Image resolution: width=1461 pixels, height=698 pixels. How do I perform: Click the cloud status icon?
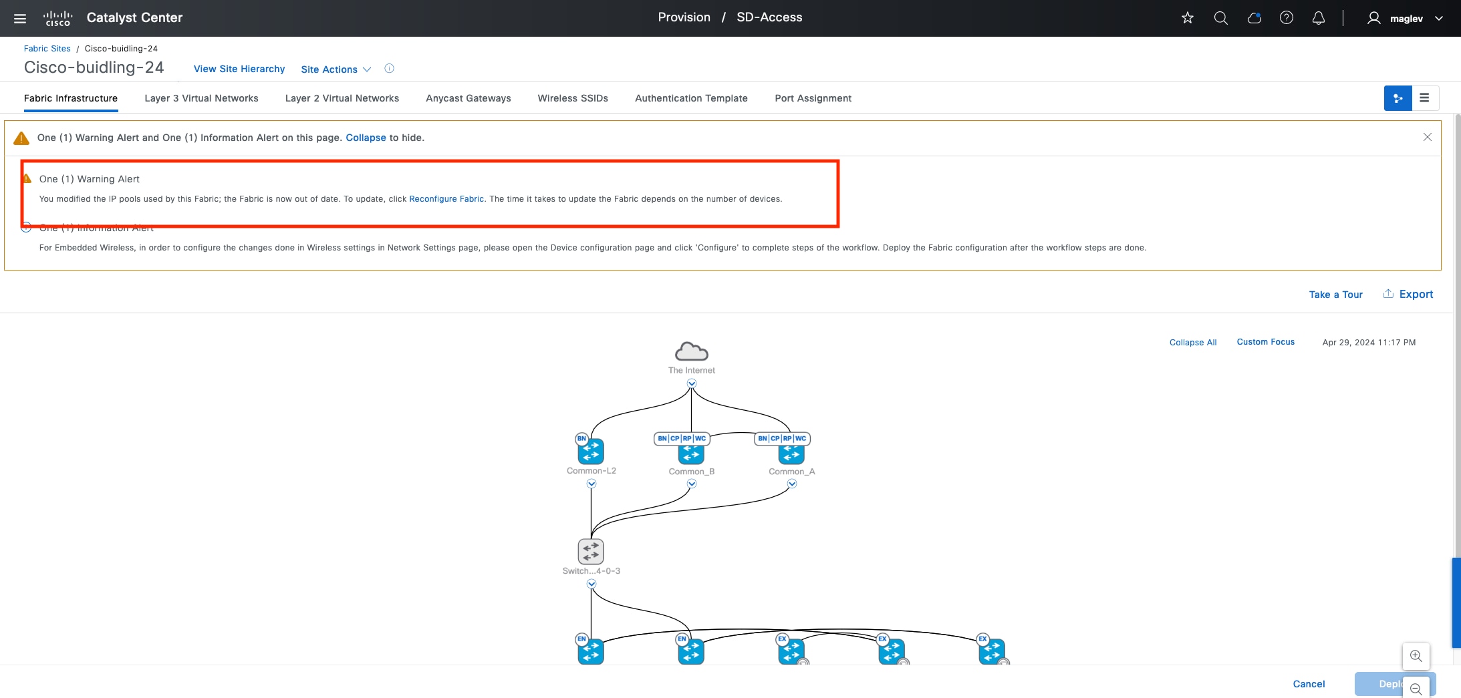(1254, 18)
